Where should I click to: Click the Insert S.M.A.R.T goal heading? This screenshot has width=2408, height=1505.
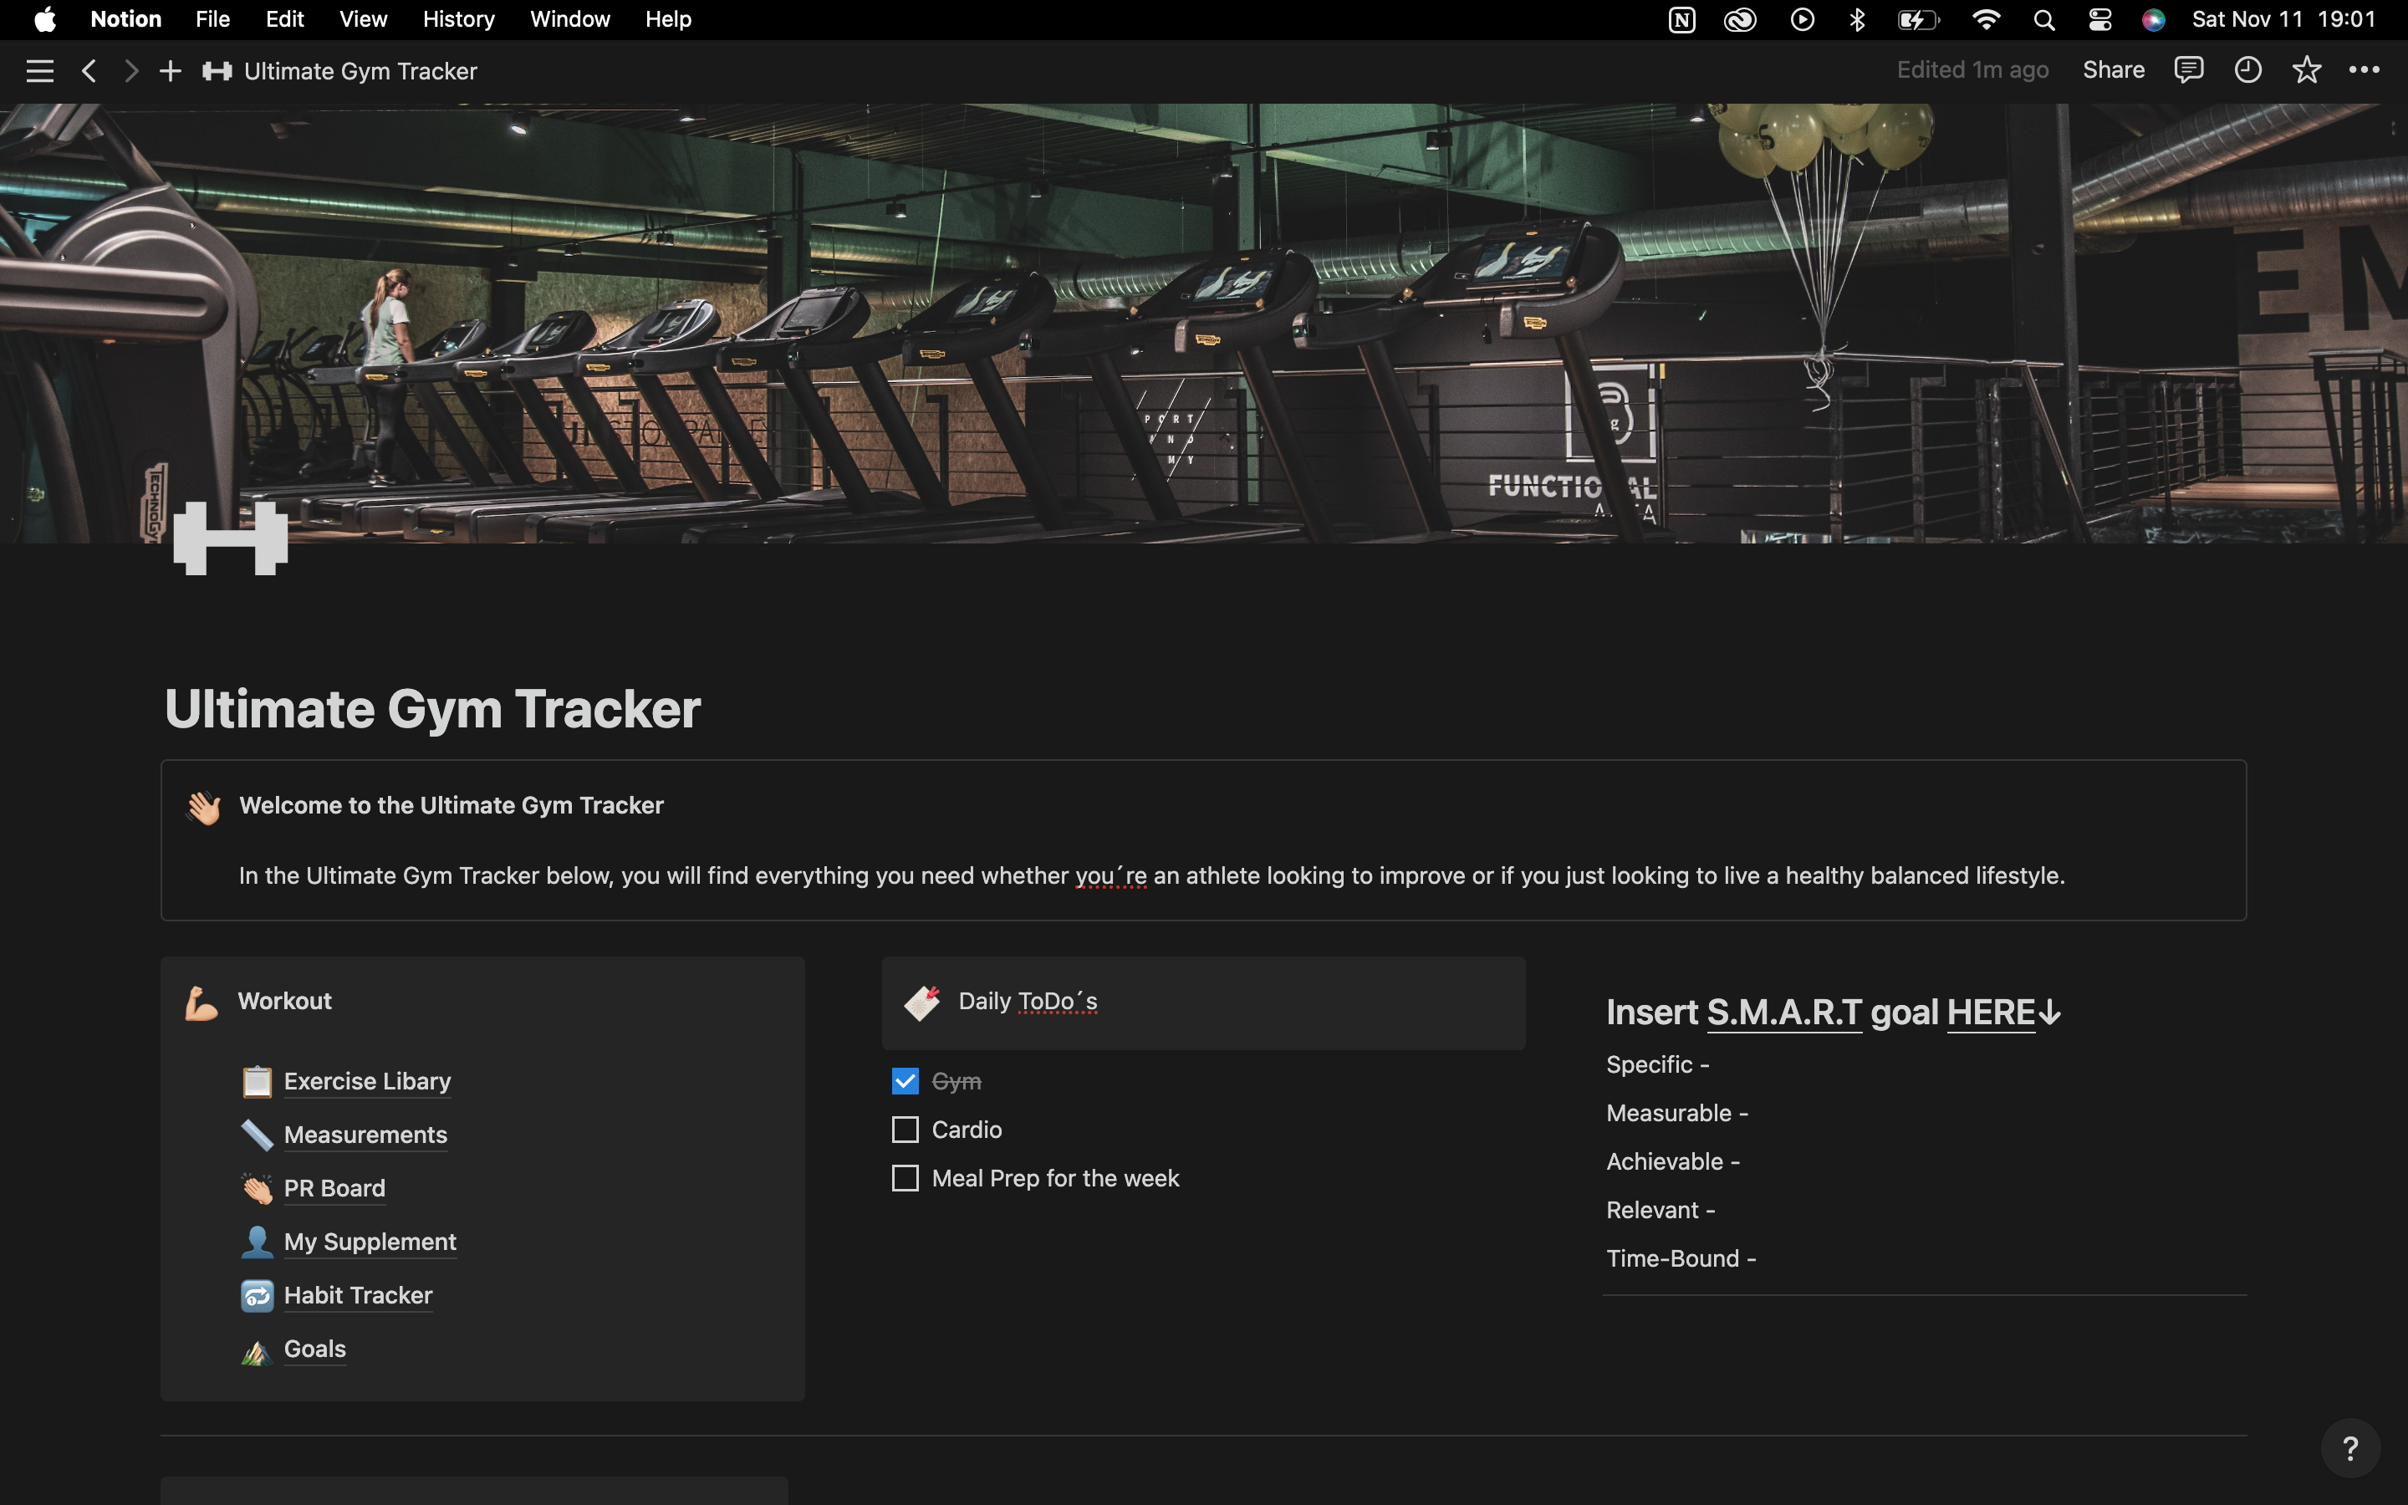pyautogui.click(x=1833, y=1013)
